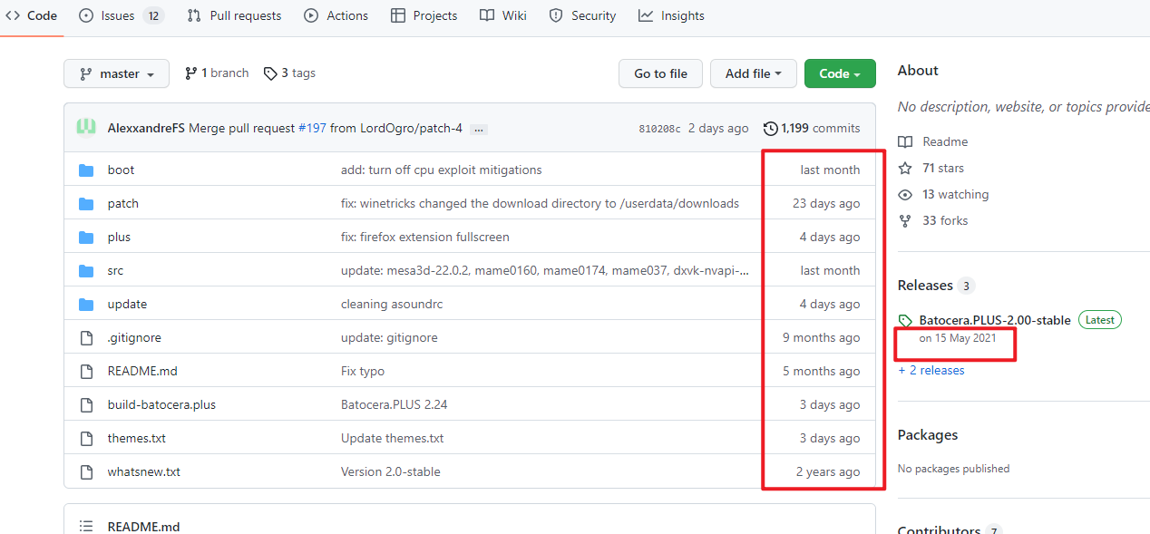Screen dimensions: 1150x534
Task: View the 33 forks link
Action: coord(933,220)
